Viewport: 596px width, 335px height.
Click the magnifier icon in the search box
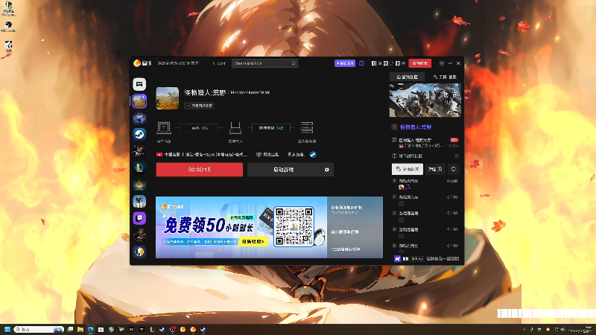point(294,63)
